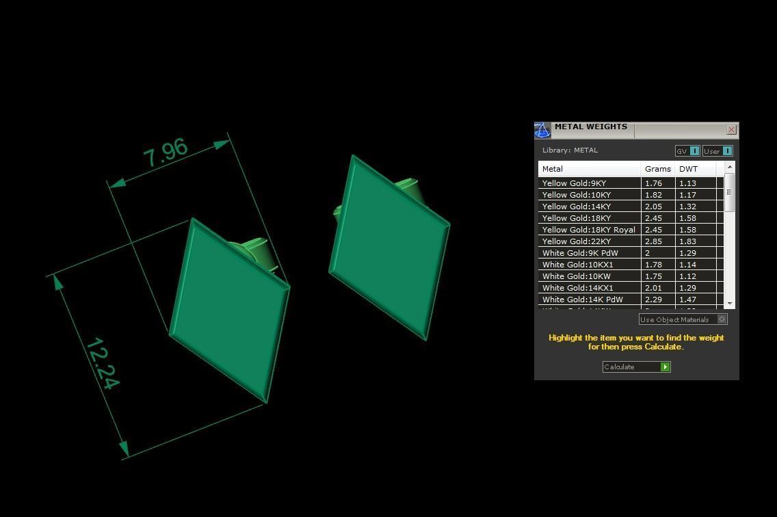Click the 2.85 grams cell for 22KY
This screenshot has width=777, height=517.
coord(657,241)
